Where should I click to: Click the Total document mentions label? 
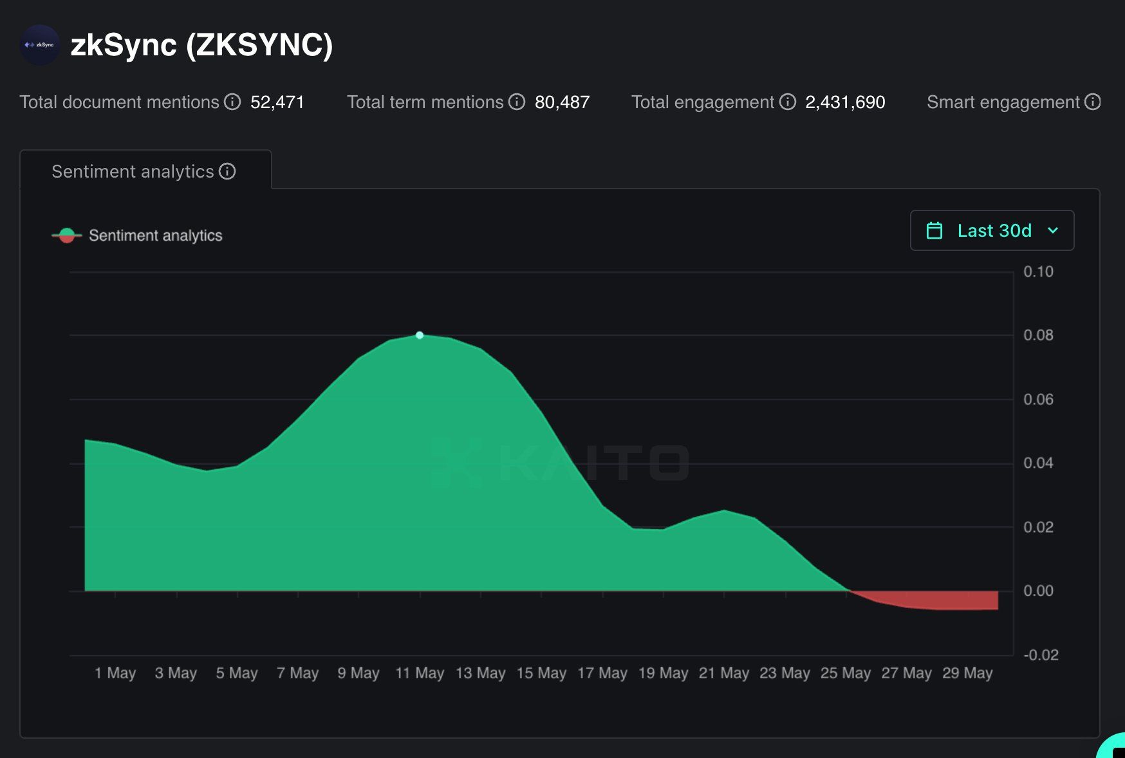[x=120, y=102]
